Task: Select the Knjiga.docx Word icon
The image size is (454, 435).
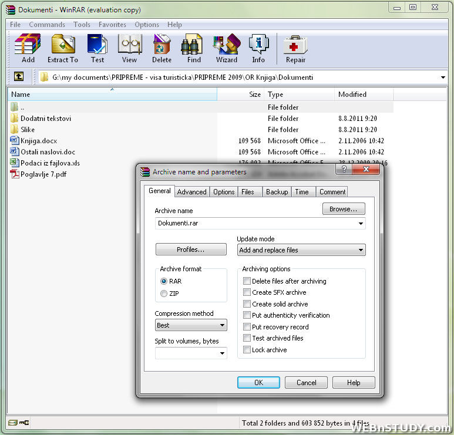Action: point(15,141)
